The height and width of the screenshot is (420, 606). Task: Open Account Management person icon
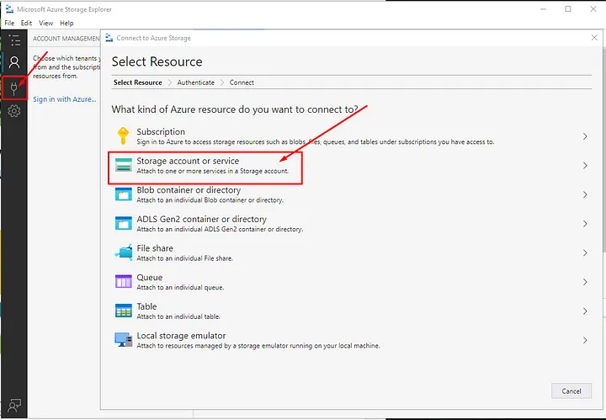[x=14, y=63]
